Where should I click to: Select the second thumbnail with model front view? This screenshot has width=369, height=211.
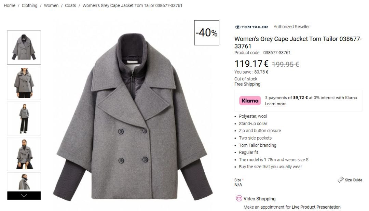(24, 83)
